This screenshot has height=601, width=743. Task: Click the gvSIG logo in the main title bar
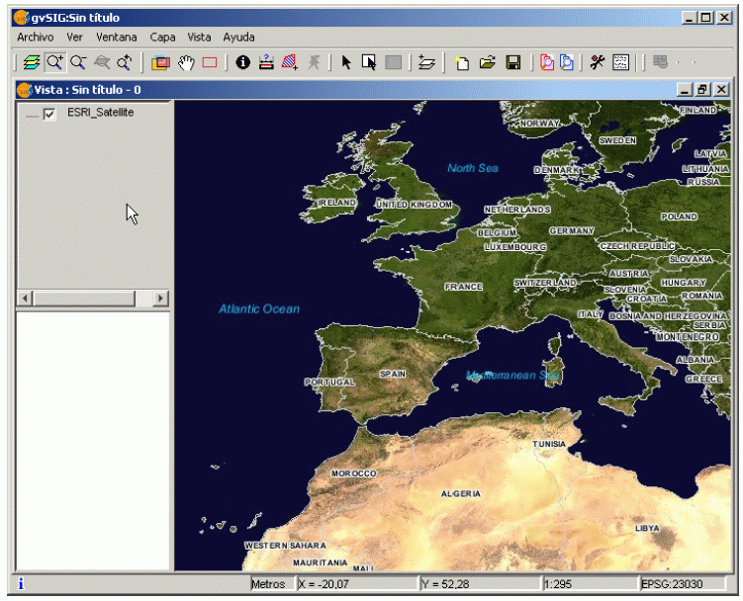[x=22, y=18]
